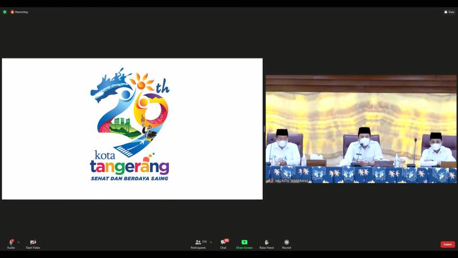The height and width of the screenshot is (258, 458).
Task: Toggle Start Video camera on
Action: click(x=33, y=243)
